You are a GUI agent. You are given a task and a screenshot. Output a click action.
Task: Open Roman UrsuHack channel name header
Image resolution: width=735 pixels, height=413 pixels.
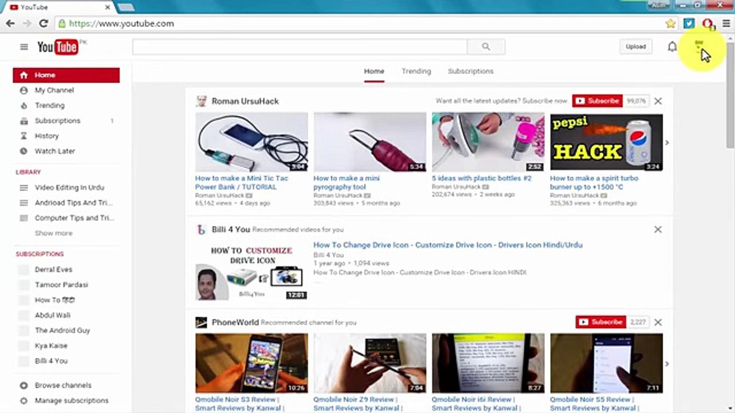click(x=245, y=101)
